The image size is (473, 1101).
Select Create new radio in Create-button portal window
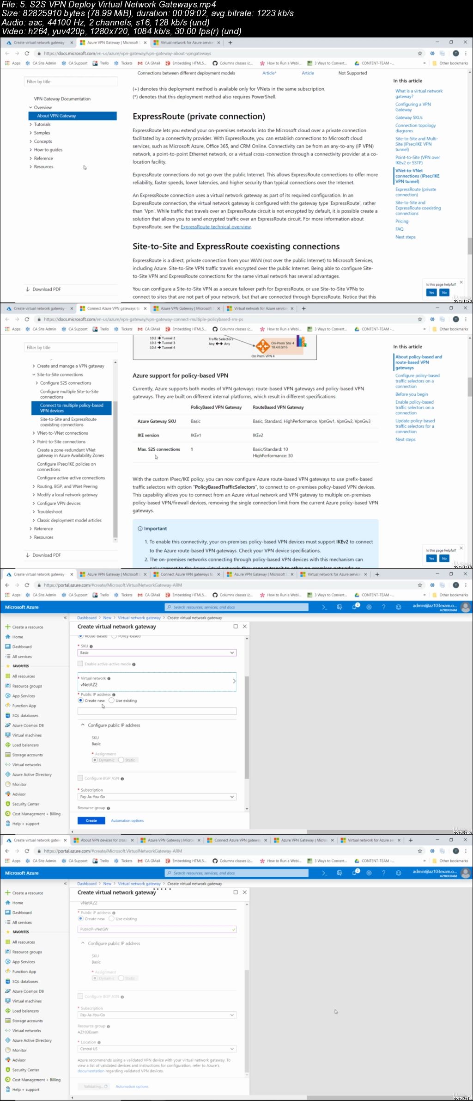pos(81,701)
